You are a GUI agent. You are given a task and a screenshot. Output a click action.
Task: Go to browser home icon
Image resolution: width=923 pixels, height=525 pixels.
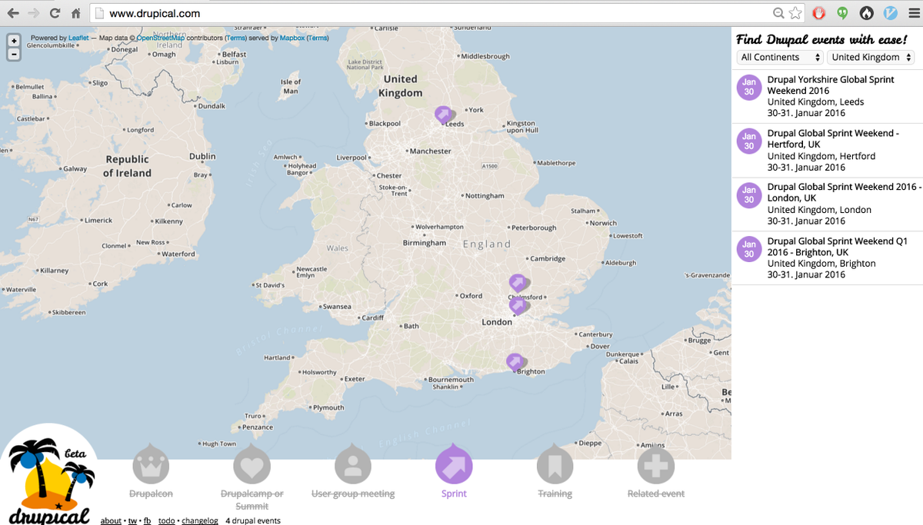click(76, 13)
